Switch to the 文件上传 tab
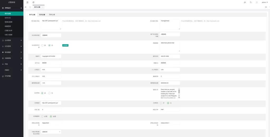 (x=52, y=15)
